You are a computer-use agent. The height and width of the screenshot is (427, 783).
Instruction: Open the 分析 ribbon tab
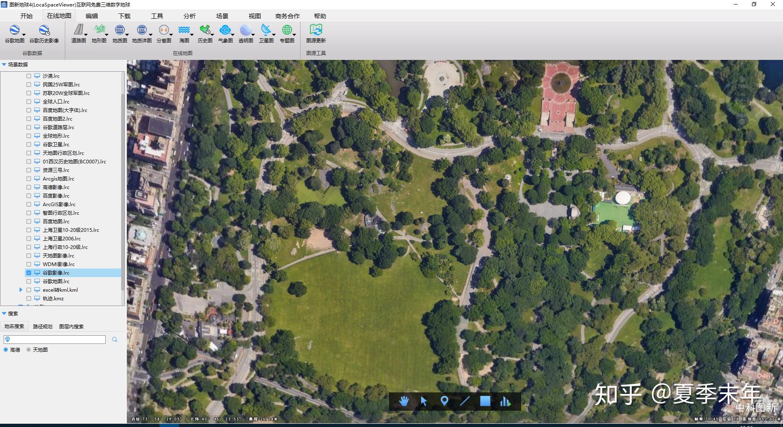(x=190, y=16)
